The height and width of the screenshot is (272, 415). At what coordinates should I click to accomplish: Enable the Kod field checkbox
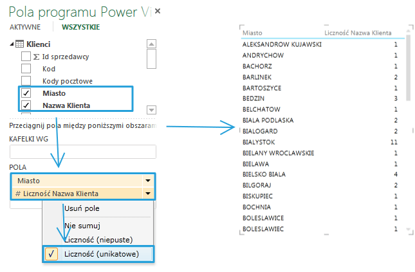[x=26, y=69]
